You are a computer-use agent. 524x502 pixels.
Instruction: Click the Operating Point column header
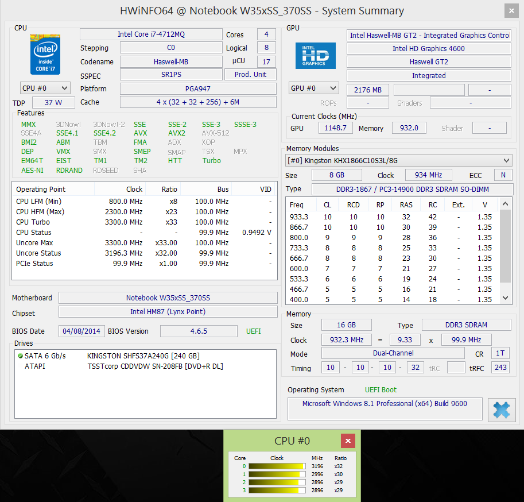point(53,190)
